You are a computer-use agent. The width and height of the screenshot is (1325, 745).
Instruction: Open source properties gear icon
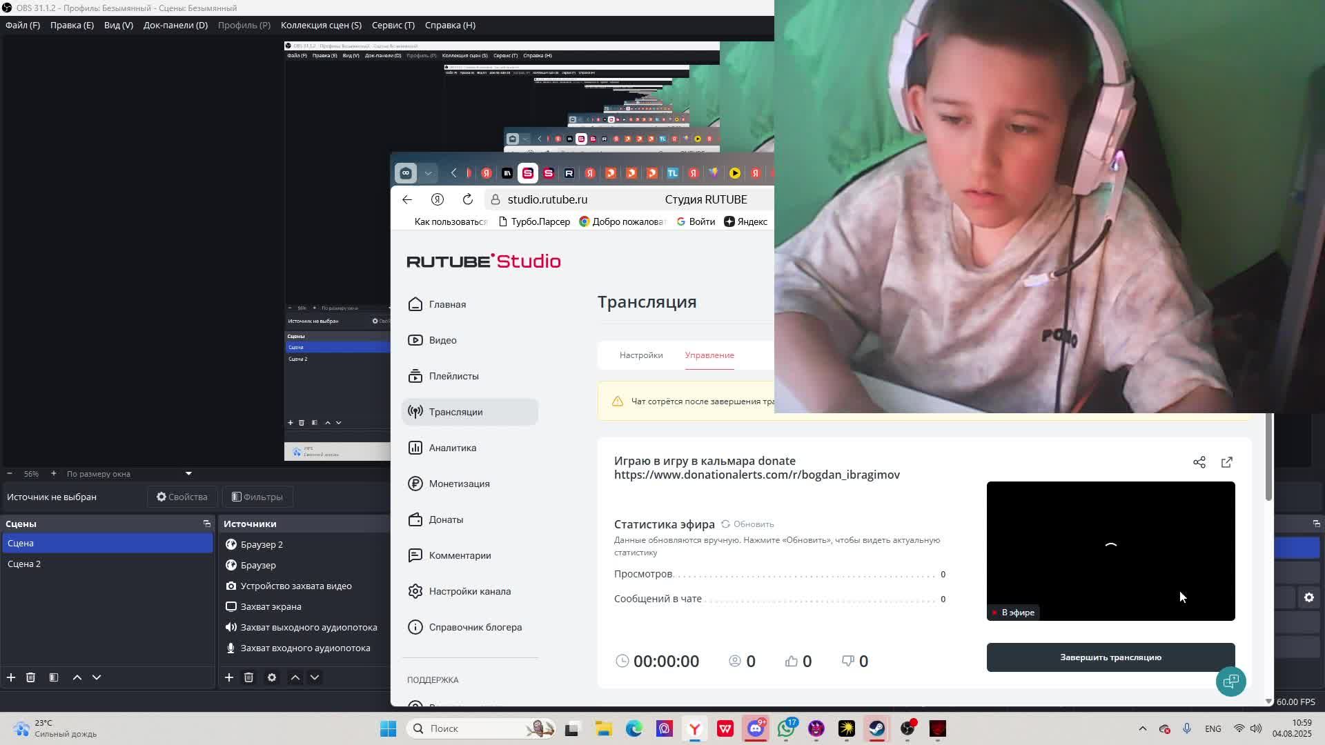click(272, 677)
